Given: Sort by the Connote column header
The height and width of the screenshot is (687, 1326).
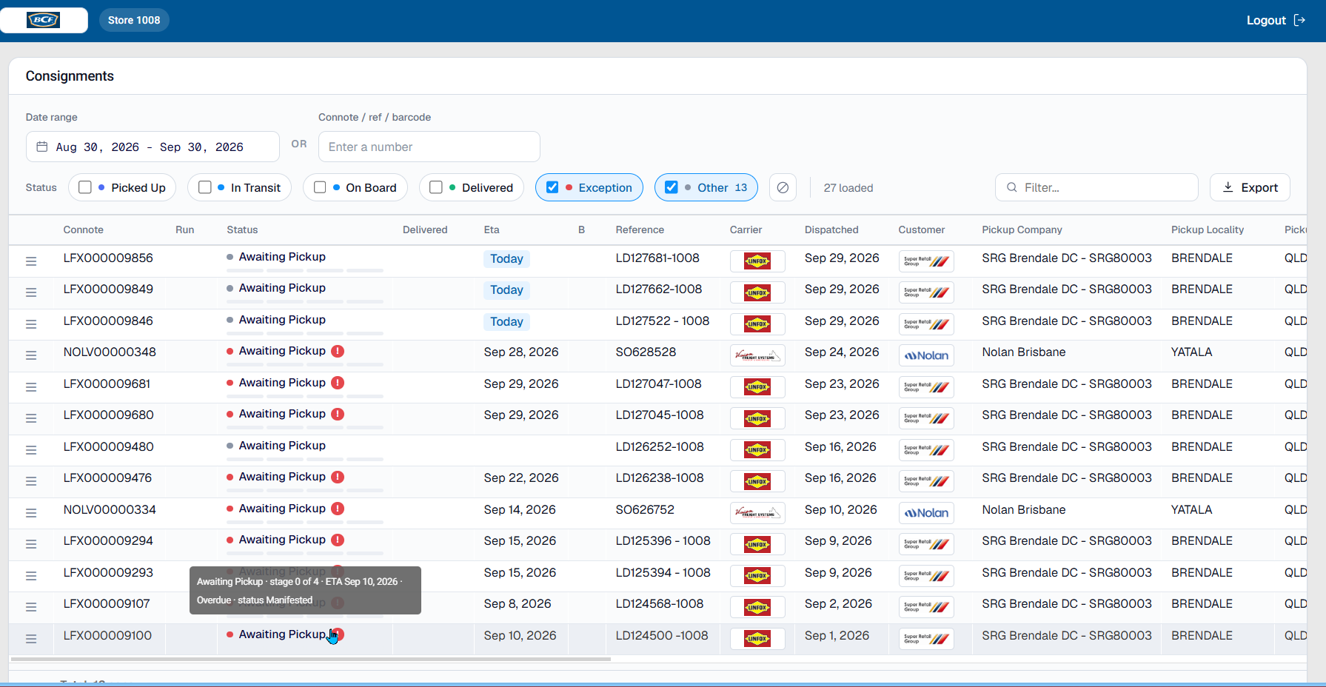Looking at the screenshot, I should pyautogui.click(x=84, y=229).
